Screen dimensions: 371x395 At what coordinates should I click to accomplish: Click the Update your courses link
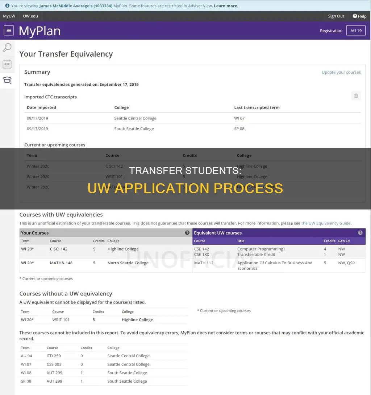341,72
